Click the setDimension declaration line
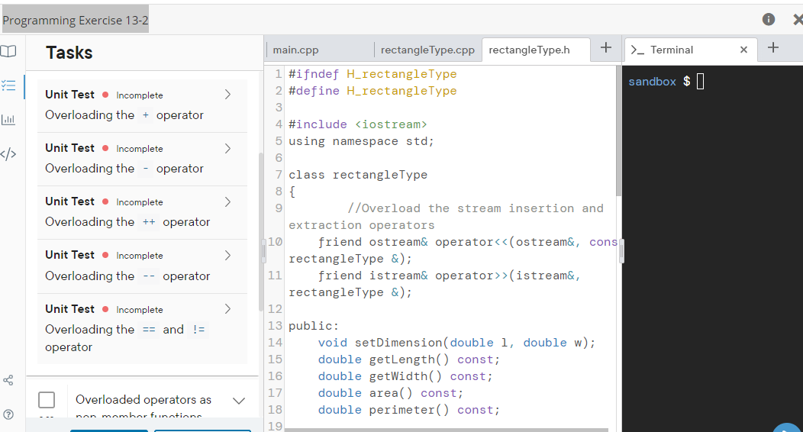Screen dimensions: 803x432 click(x=456, y=343)
